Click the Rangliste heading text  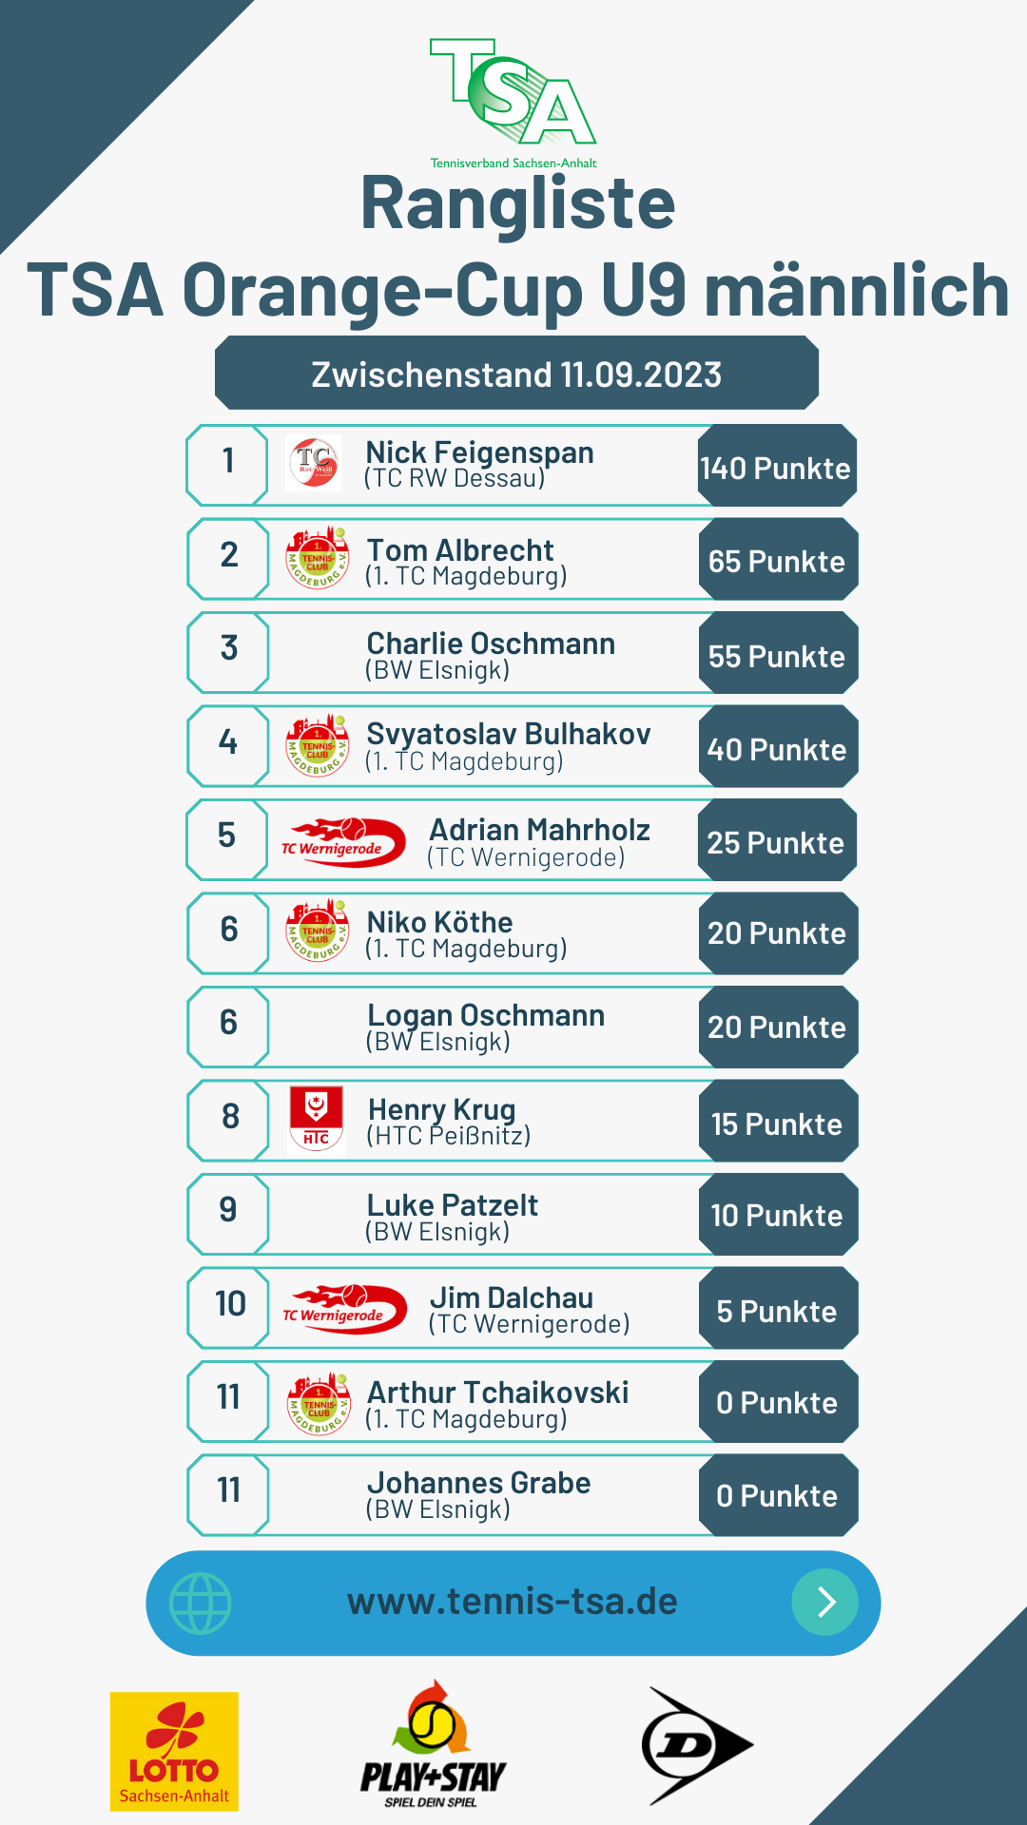coord(517,203)
